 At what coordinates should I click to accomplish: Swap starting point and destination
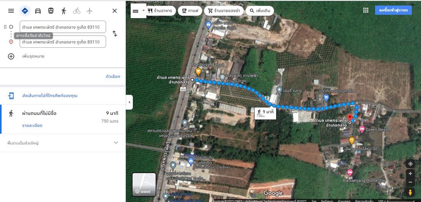114,34
